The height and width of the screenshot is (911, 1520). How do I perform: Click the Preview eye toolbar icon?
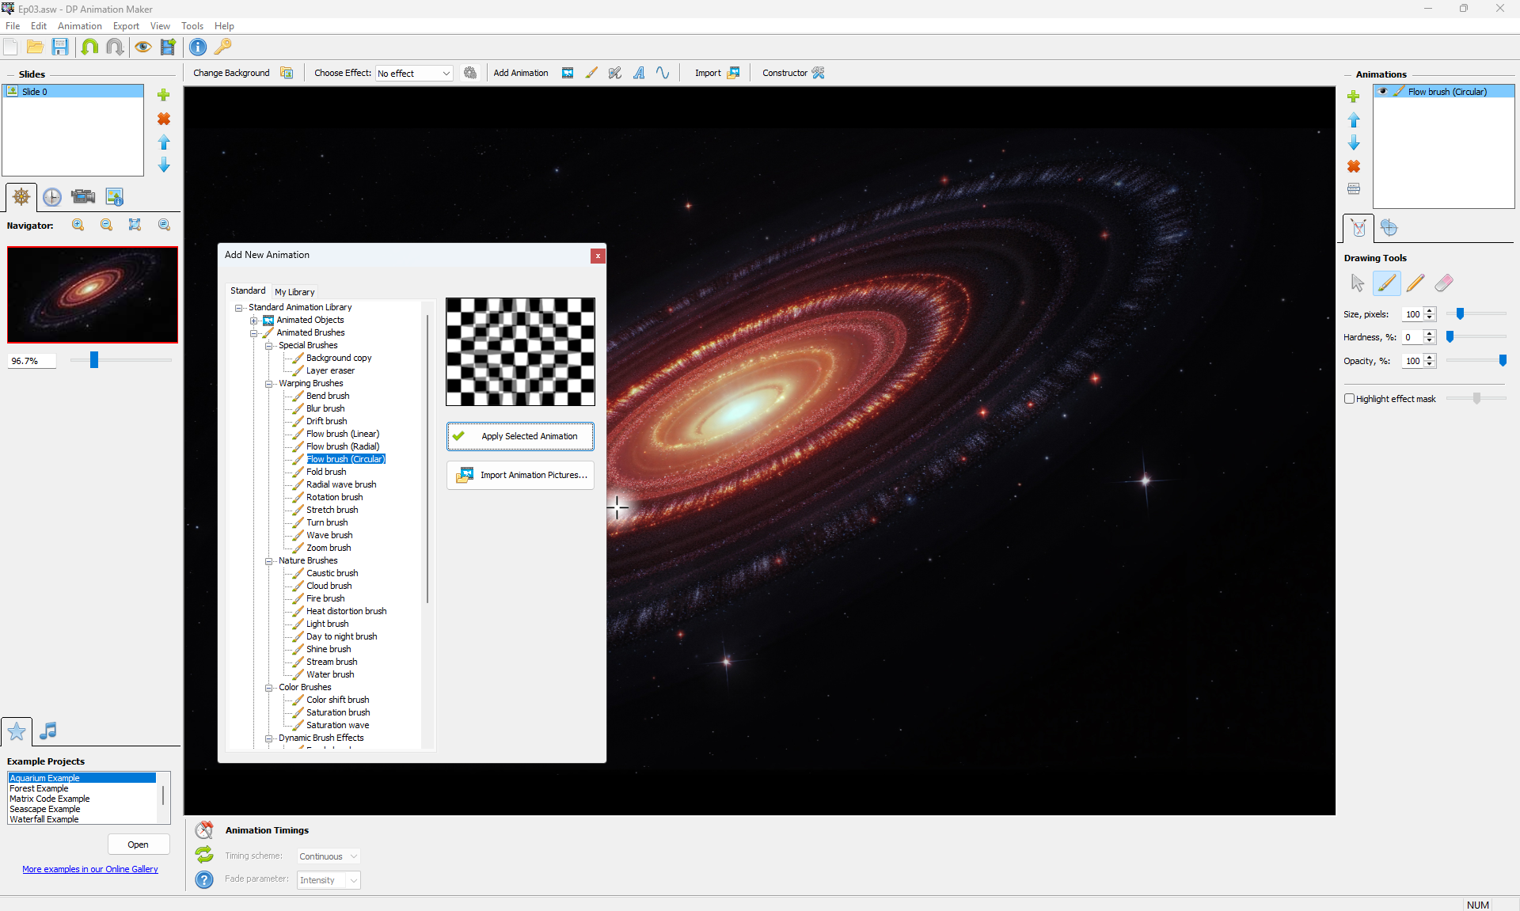tap(142, 47)
